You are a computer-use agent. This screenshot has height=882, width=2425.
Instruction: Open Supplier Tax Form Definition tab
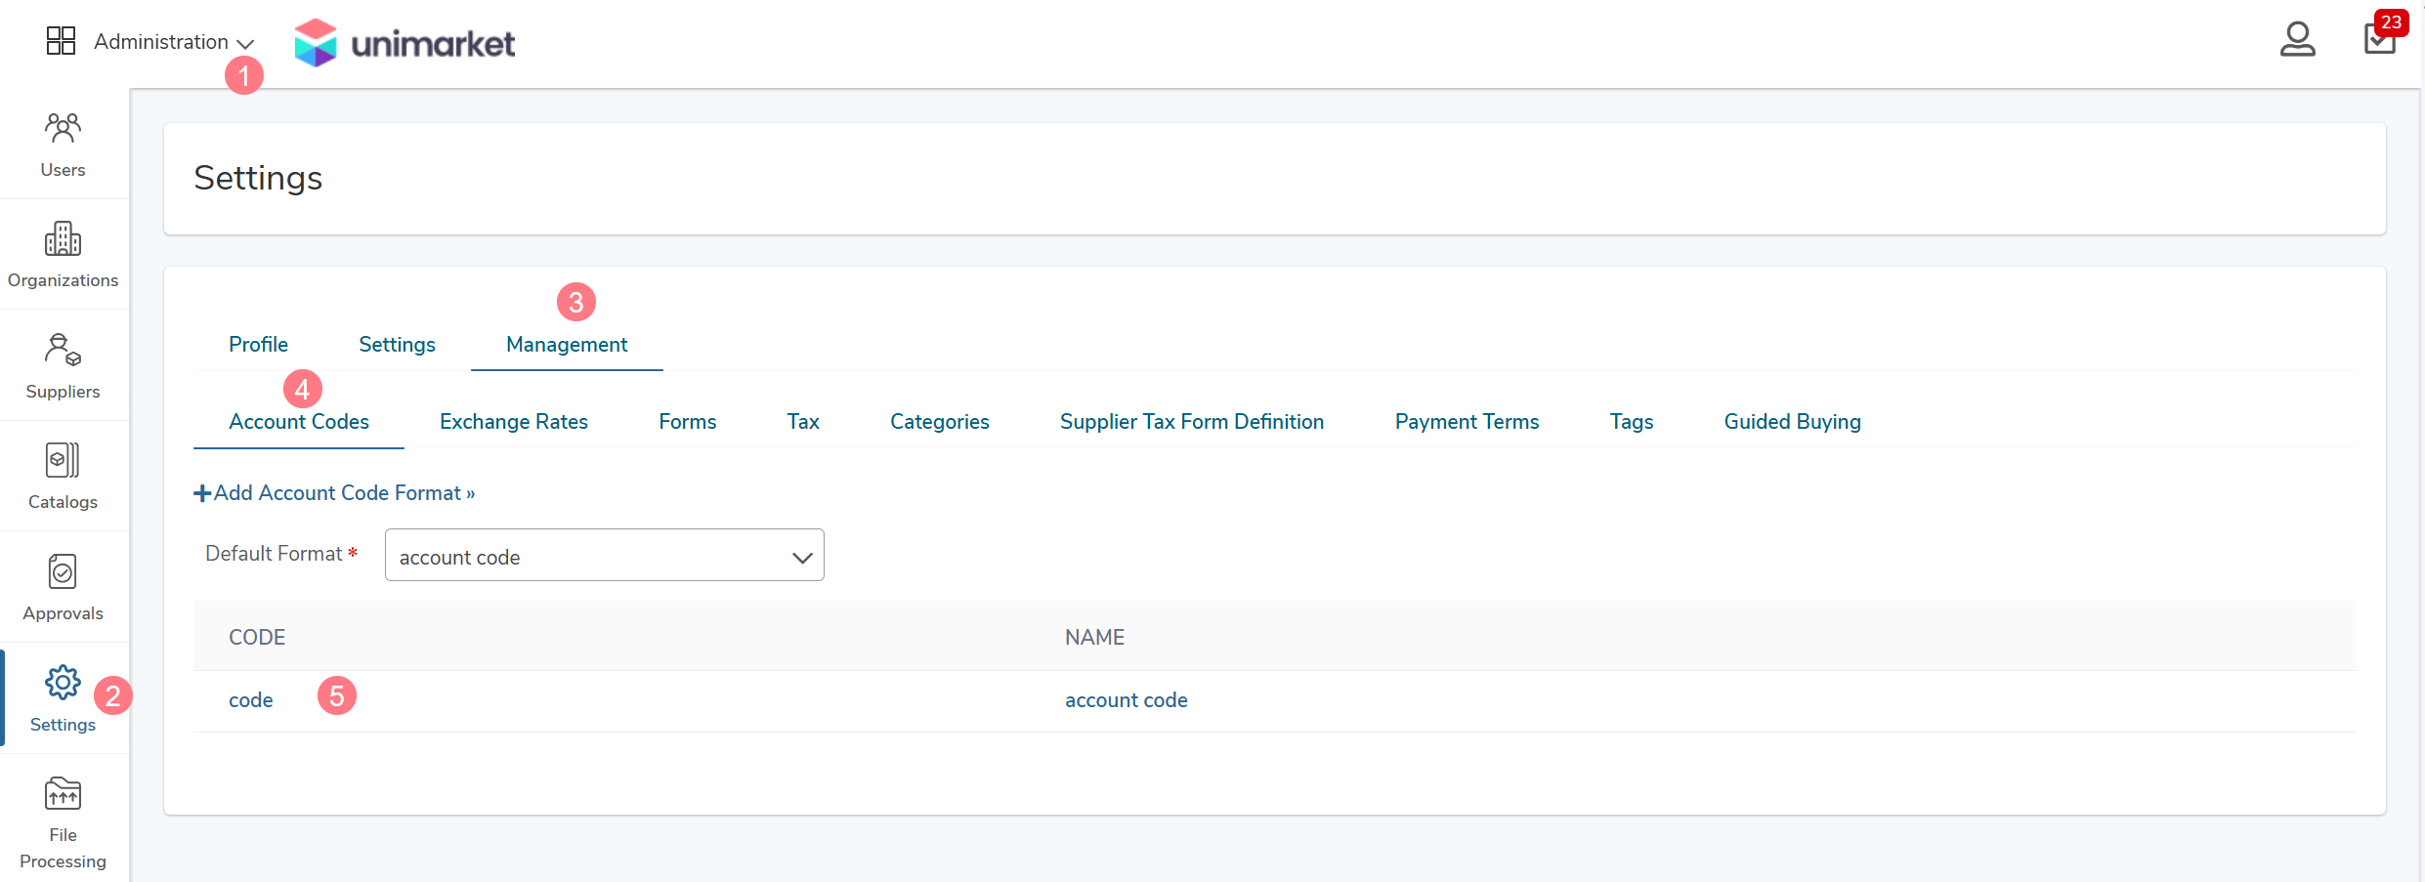coord(1192,421)
